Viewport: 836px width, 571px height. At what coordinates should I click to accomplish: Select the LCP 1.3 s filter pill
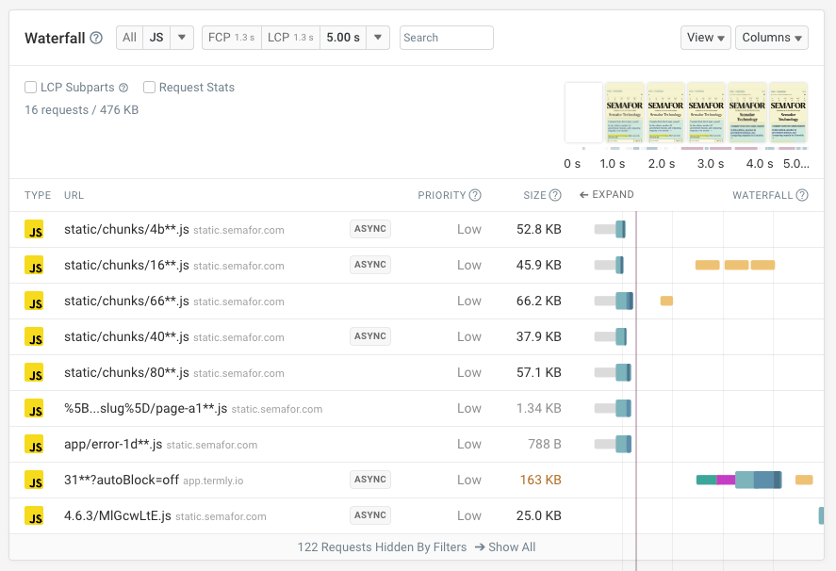tap(290, 38)
